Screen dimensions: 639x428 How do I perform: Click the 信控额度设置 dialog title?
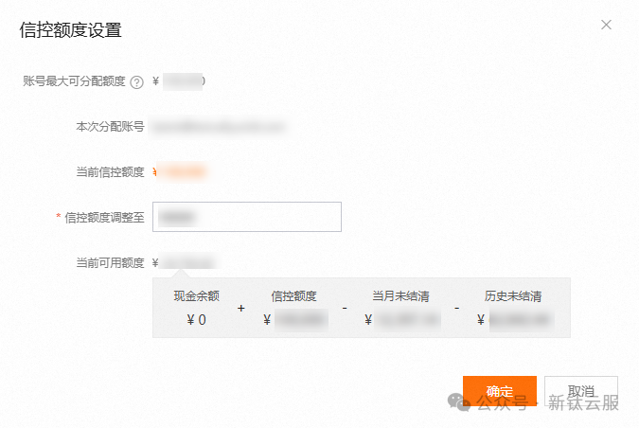tap(70, 30)
